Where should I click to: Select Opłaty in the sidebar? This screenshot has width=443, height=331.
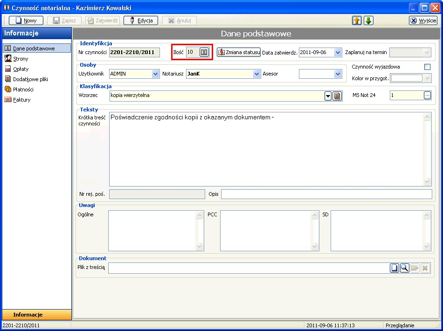(21, 69)
